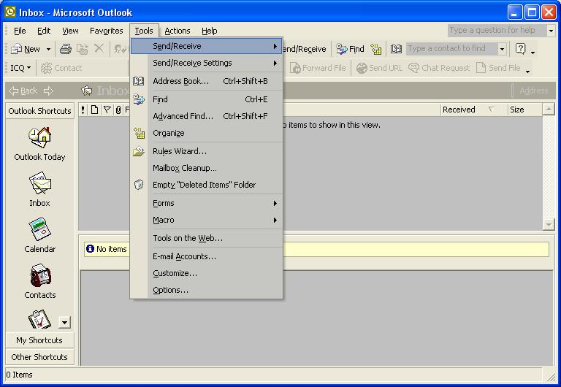This screenshot has height=387, width=561.
Task: Click the Type a contact to find field
Action: tap(452, 49)
